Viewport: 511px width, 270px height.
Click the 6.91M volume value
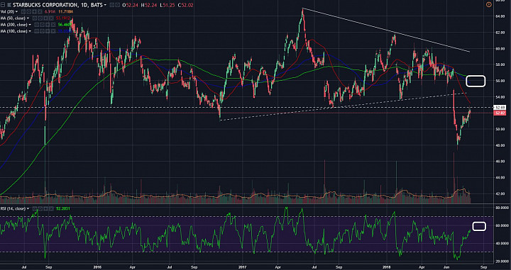50,12
